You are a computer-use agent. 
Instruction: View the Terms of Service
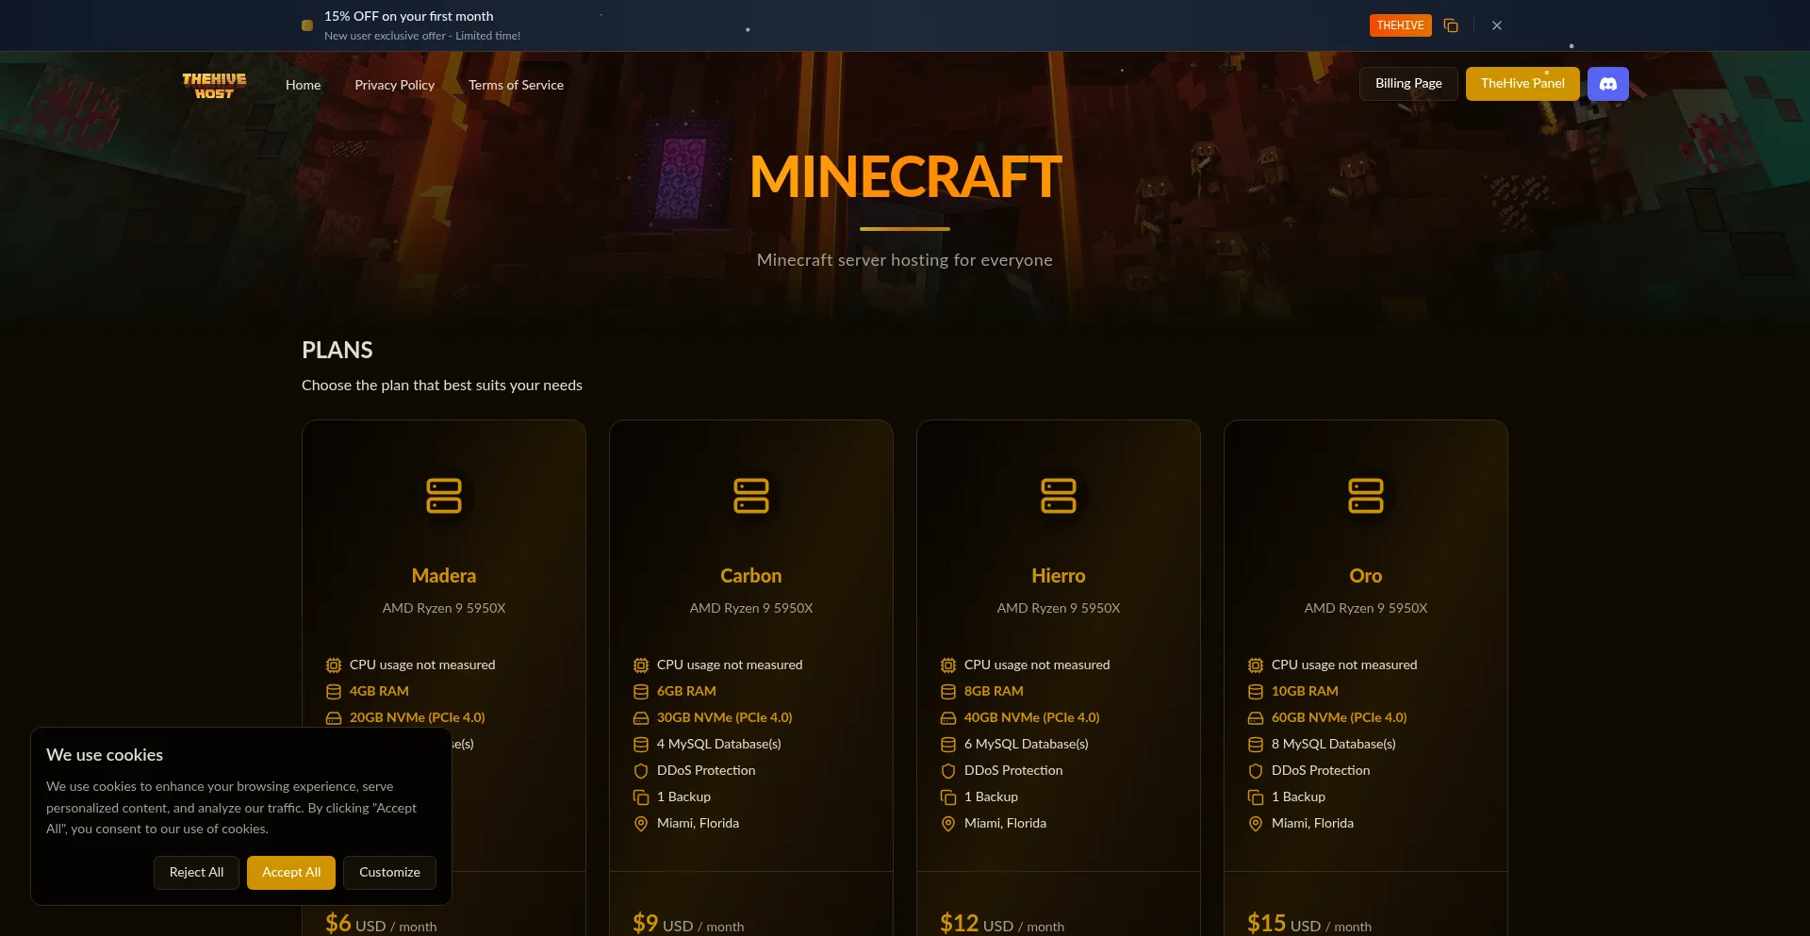coord(516,85)
